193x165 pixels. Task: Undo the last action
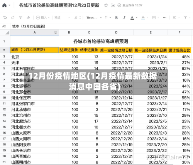[x=5, y=17]
